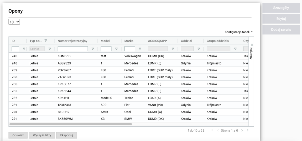Click the horizontal table scrollbar
This screenshot has height=141, width=302.
pos(71,124)
